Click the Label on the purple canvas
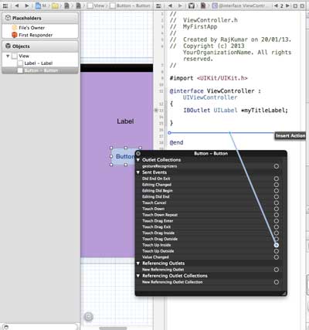Image resolution: width=309 pixels, height=330 pixels. (x=125, y=121)
